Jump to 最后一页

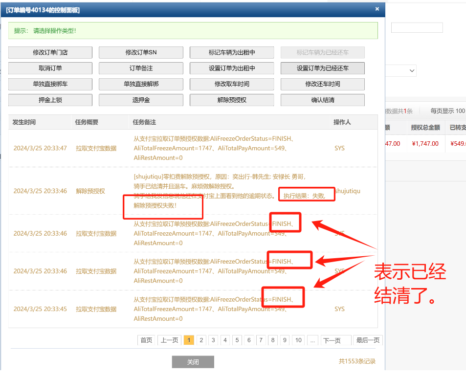click(x=368, y=340)
